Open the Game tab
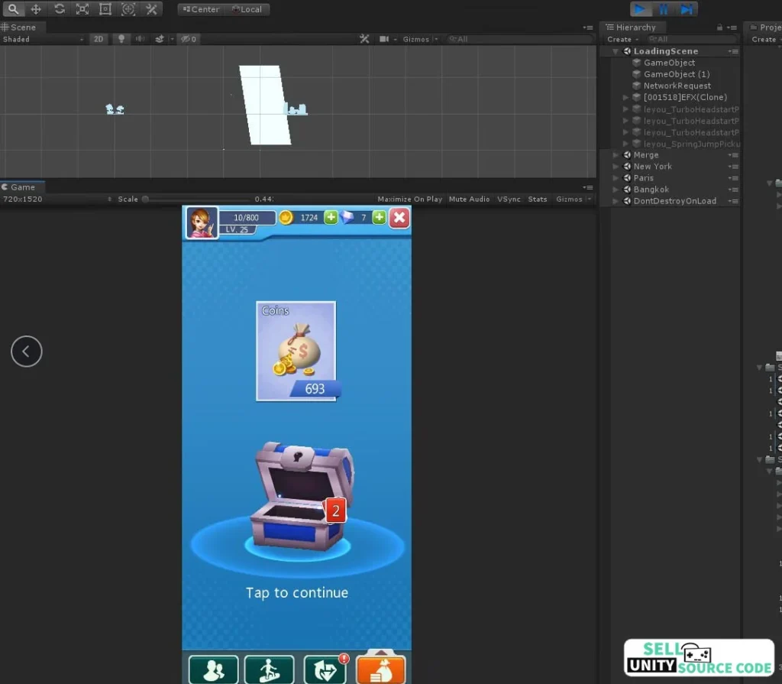The image size is (782, 684). coord(19,187)
